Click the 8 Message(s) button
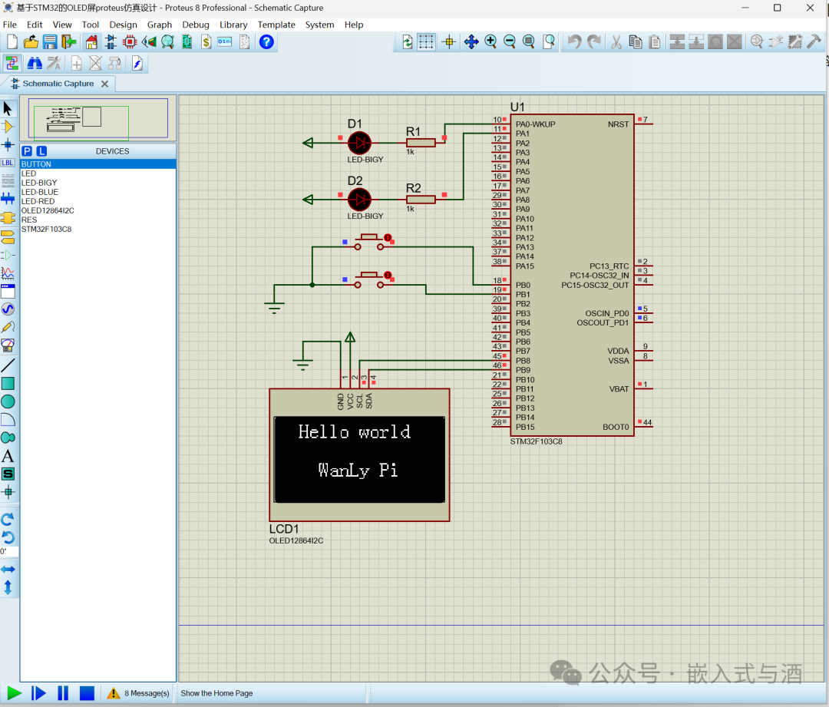The width and height of the screenshot is (829, 707). pos(138,692)
